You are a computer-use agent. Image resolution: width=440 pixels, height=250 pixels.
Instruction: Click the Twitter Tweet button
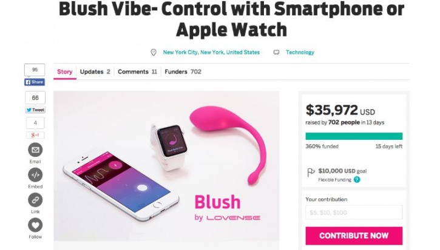35,110
